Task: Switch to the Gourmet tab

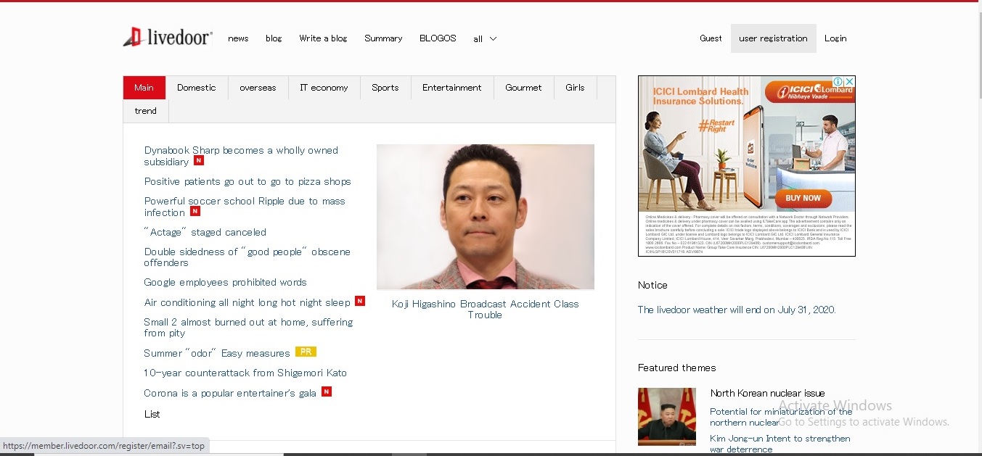Action: tap(523, 88)
